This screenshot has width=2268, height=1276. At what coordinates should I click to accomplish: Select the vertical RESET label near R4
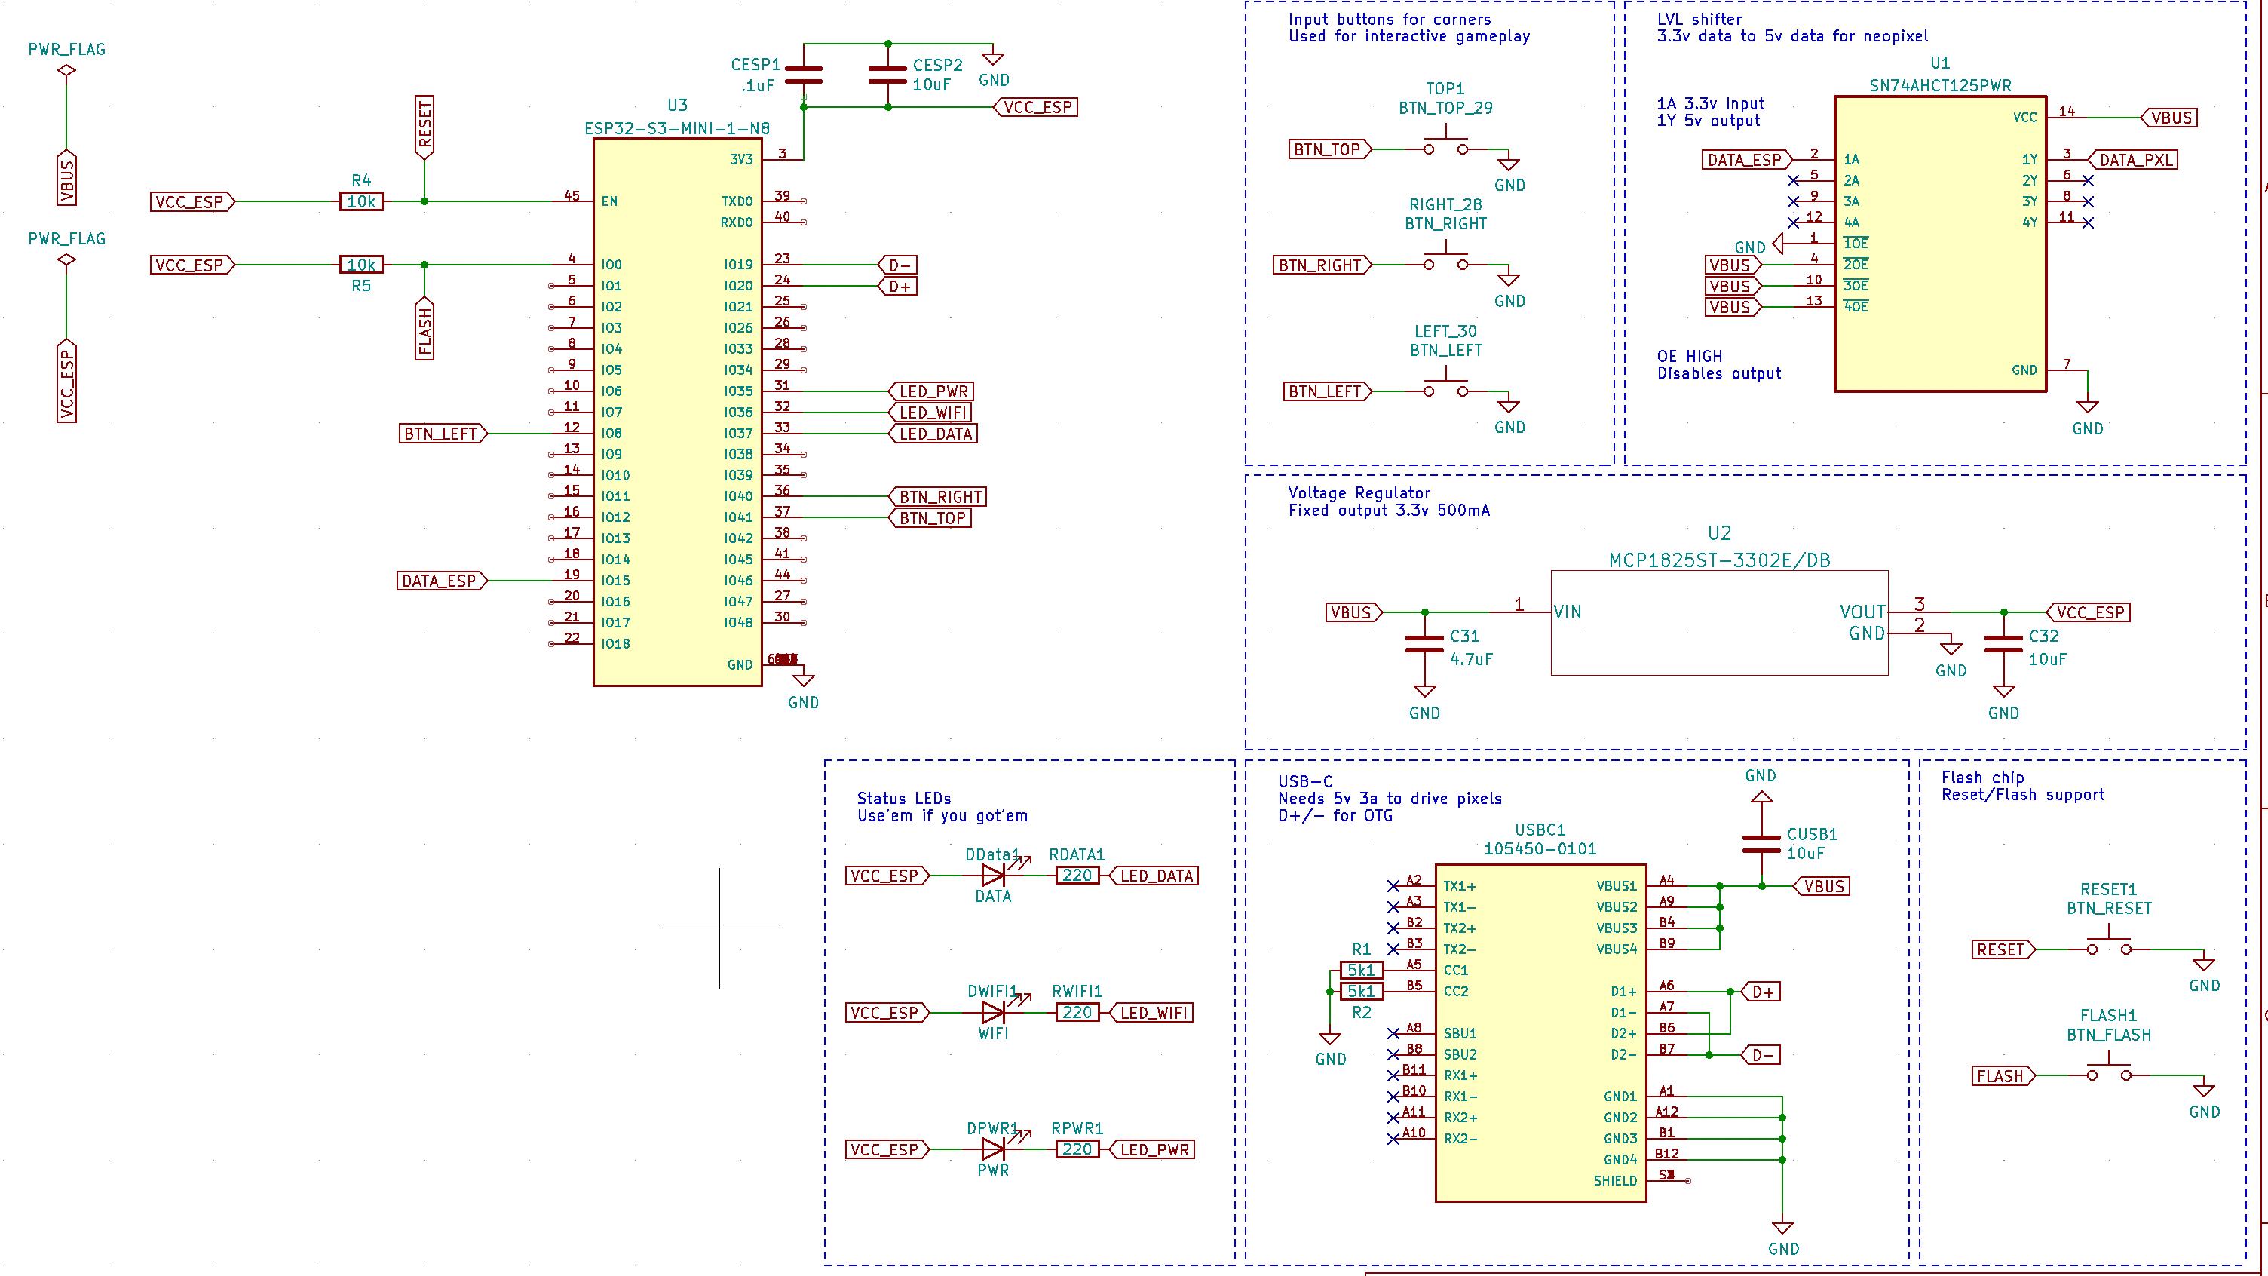pyautogui.click(x=424, y=127)
